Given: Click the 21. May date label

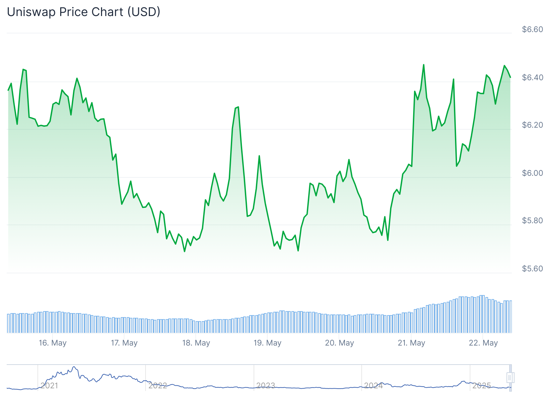Looking at the screenshot, I should point(411,343).
